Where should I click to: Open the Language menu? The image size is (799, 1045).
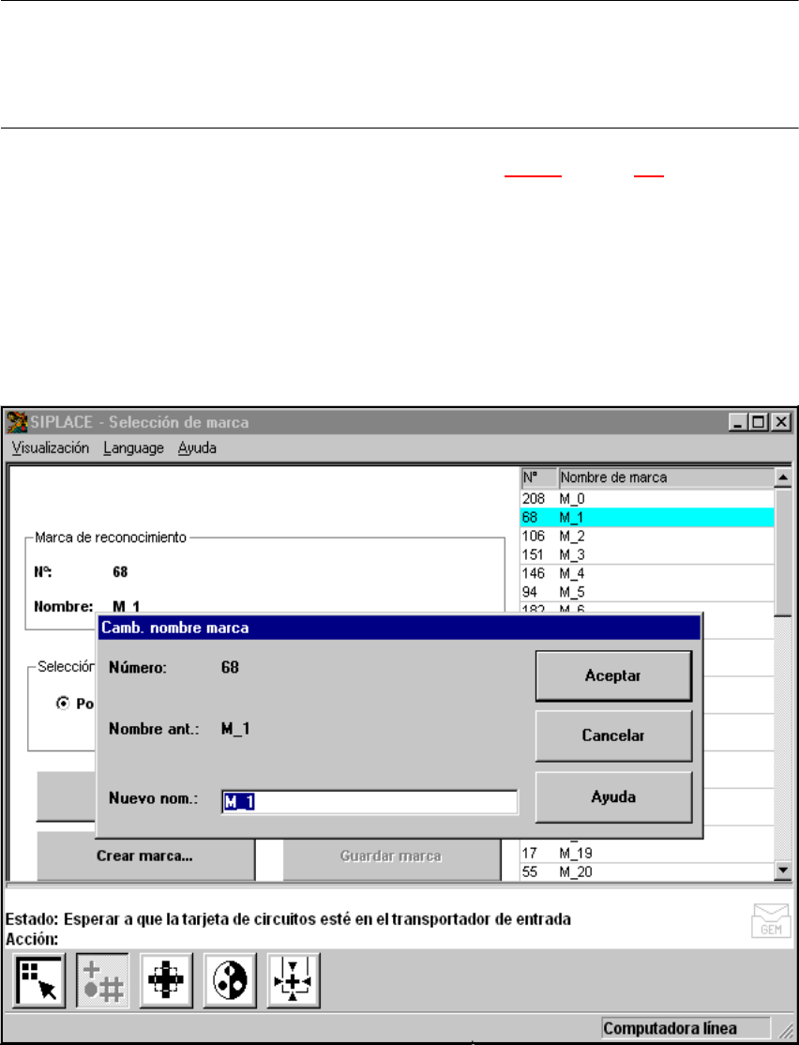coord(133,447)
